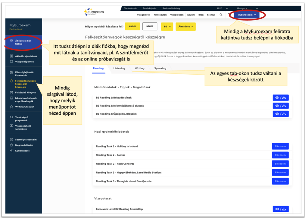Click Tanároknak in the top bar
Image resolution: width=305 pixels, height=218 pixels.
click(130, 8)
